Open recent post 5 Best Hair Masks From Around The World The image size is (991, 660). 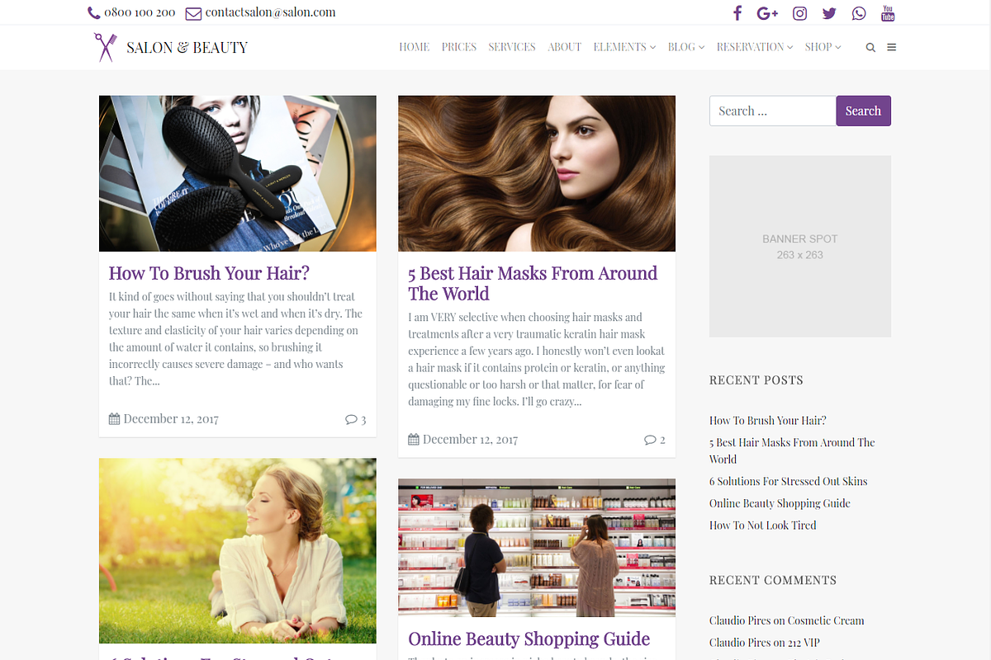click(792, 451)
